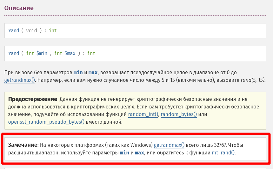Click bold 'min' in the Замечание note

tap(124, 153)
